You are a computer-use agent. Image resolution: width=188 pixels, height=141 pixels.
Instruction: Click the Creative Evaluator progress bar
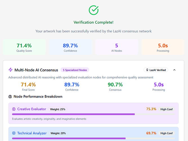click(x=93, y=114)
